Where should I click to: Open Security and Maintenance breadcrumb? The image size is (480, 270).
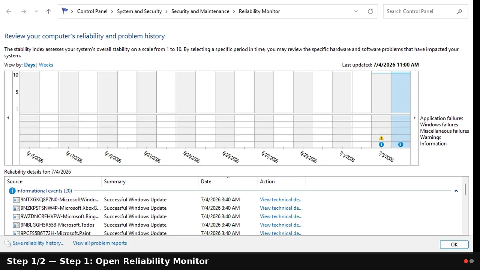(200, 11)
